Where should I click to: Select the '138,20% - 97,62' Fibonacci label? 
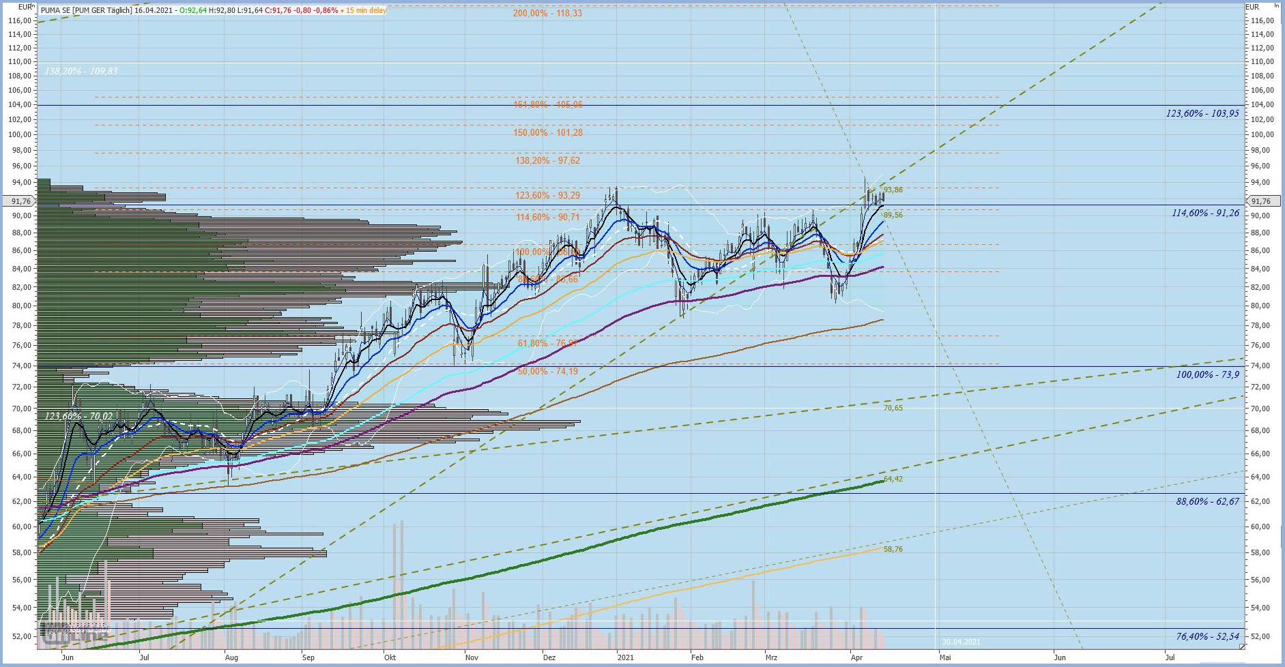click(548, 160)
